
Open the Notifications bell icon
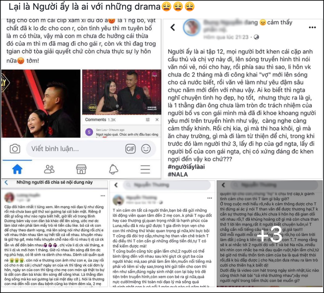tap(114, 169)
